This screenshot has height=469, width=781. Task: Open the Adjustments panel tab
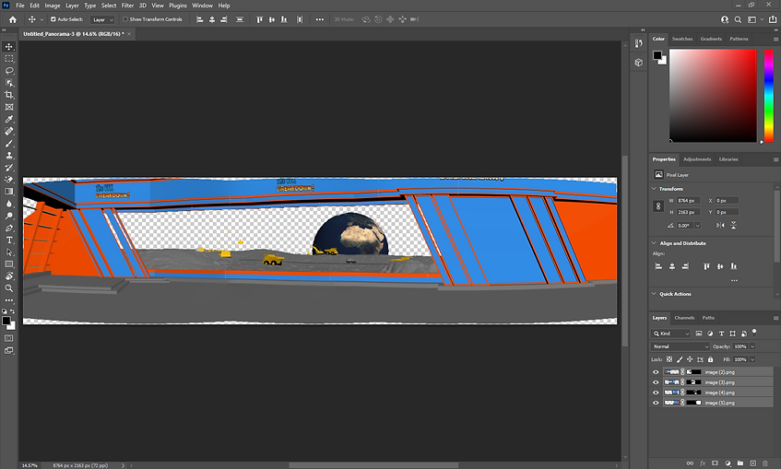[696, 159]
